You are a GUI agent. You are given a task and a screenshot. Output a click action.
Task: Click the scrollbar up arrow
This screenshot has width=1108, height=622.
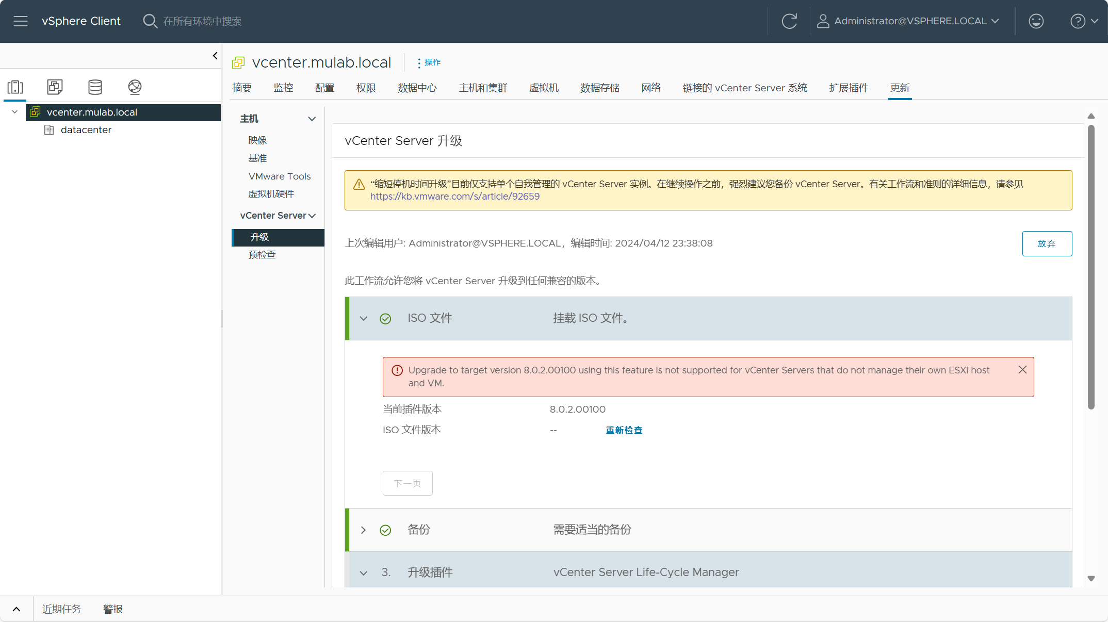[1091, 116]
